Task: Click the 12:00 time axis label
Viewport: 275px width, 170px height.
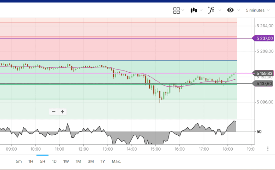Action: pos(84,149)
